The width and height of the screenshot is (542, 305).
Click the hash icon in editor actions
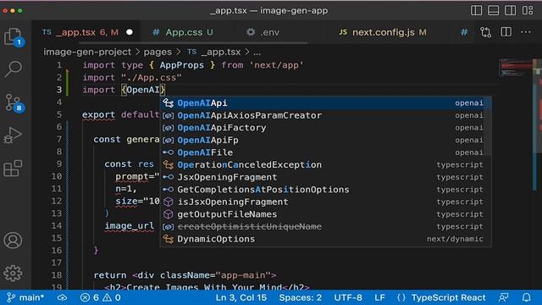pyautogui.click(x=464, y=32)
